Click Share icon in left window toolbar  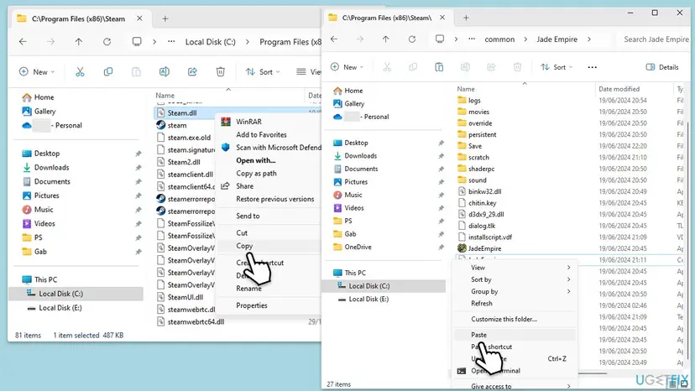click(x=192, y=71)
